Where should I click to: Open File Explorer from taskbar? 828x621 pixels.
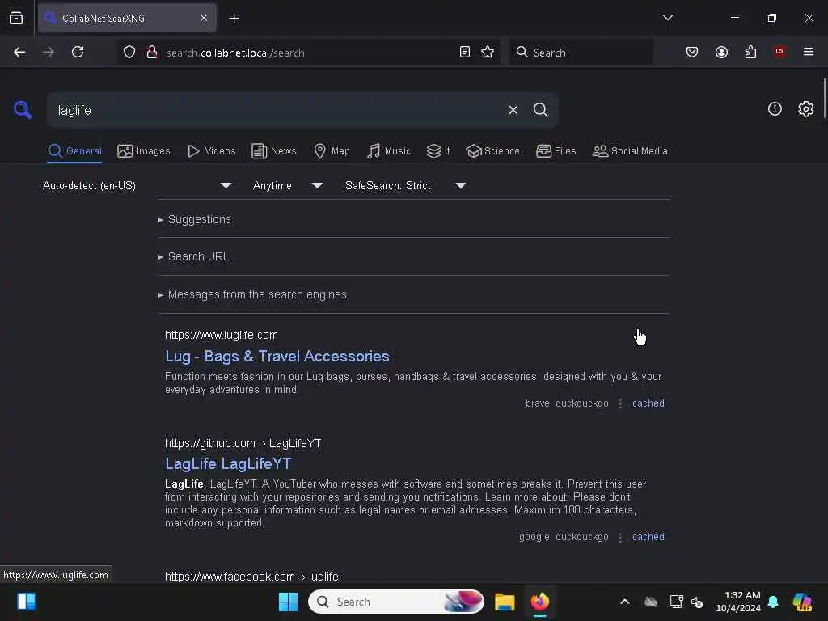(x=505, y=602)
